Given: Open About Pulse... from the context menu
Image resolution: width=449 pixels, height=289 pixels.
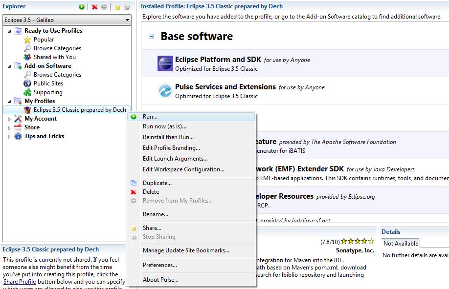Looking at the screenshot, I should pos(191,280).
